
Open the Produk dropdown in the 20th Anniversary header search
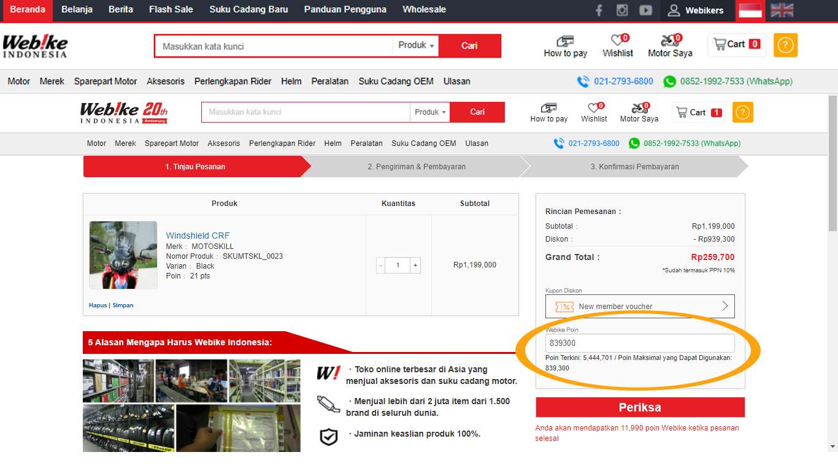point(430,112)
